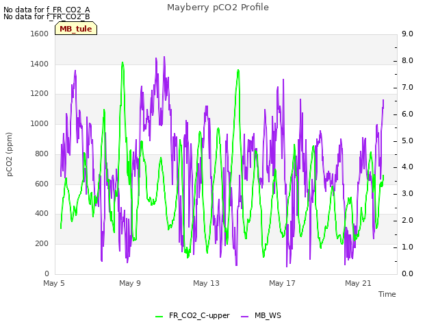The image size is (438, 329).
Task: Click the May 17 date tick label
Action: (x=282, y=283)
